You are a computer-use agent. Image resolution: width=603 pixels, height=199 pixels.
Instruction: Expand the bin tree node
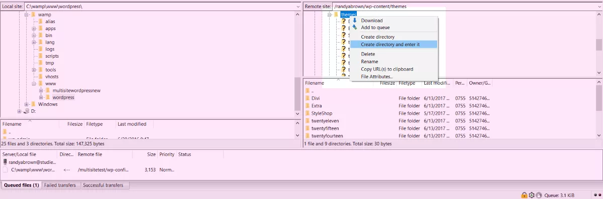[x=34, y=36]
